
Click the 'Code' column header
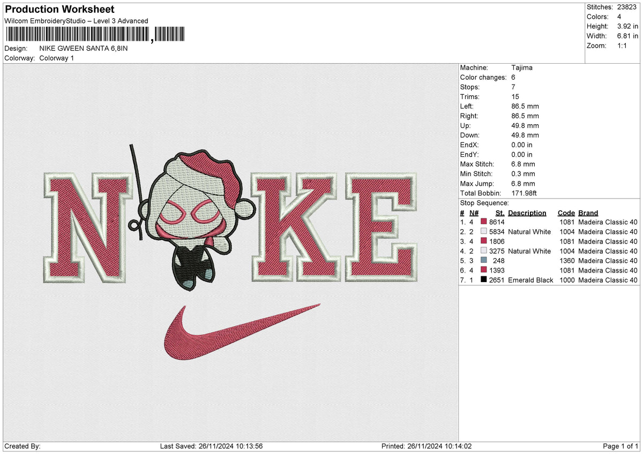tap(566, 213)
